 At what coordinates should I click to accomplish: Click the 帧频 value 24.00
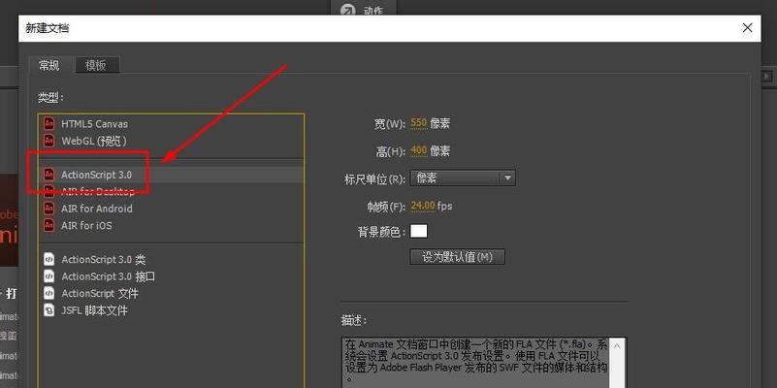coord(423,206)
